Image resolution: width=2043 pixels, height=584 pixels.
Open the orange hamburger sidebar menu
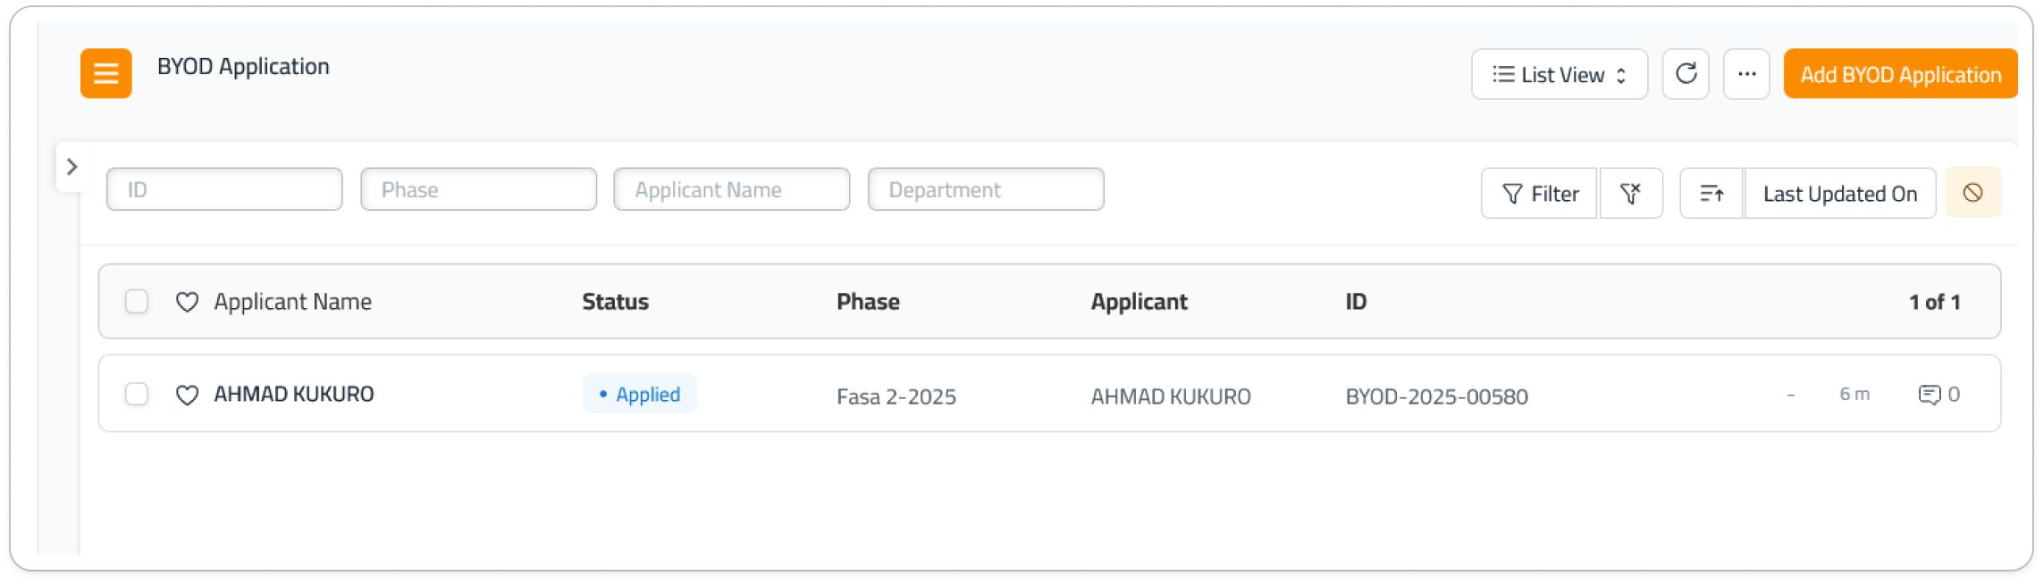click(x=105, y=73)
